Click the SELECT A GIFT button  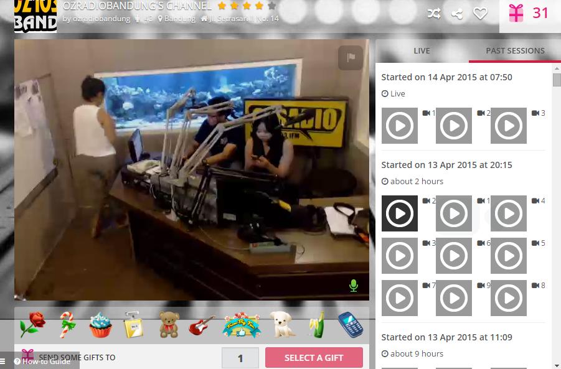click(x=314, y=358)
